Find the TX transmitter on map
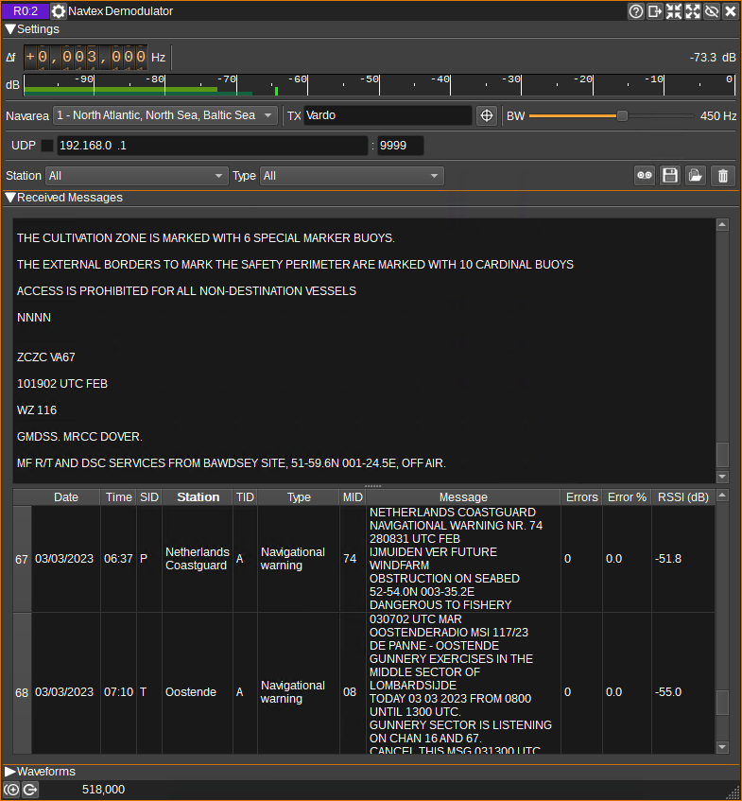Viewport: 742px width, 801px height. tap(486, 115)
